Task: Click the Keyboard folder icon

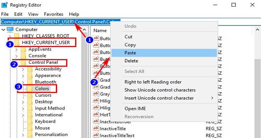Action: 30,121
